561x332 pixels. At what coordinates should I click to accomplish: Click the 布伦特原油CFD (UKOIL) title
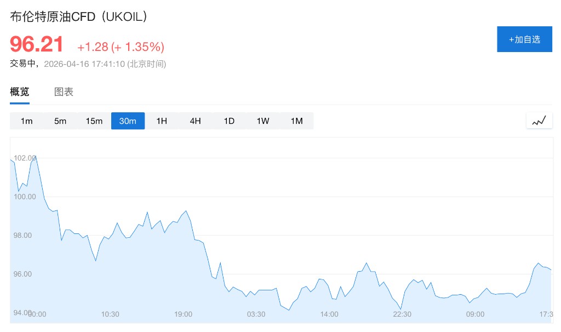(79, 17)
